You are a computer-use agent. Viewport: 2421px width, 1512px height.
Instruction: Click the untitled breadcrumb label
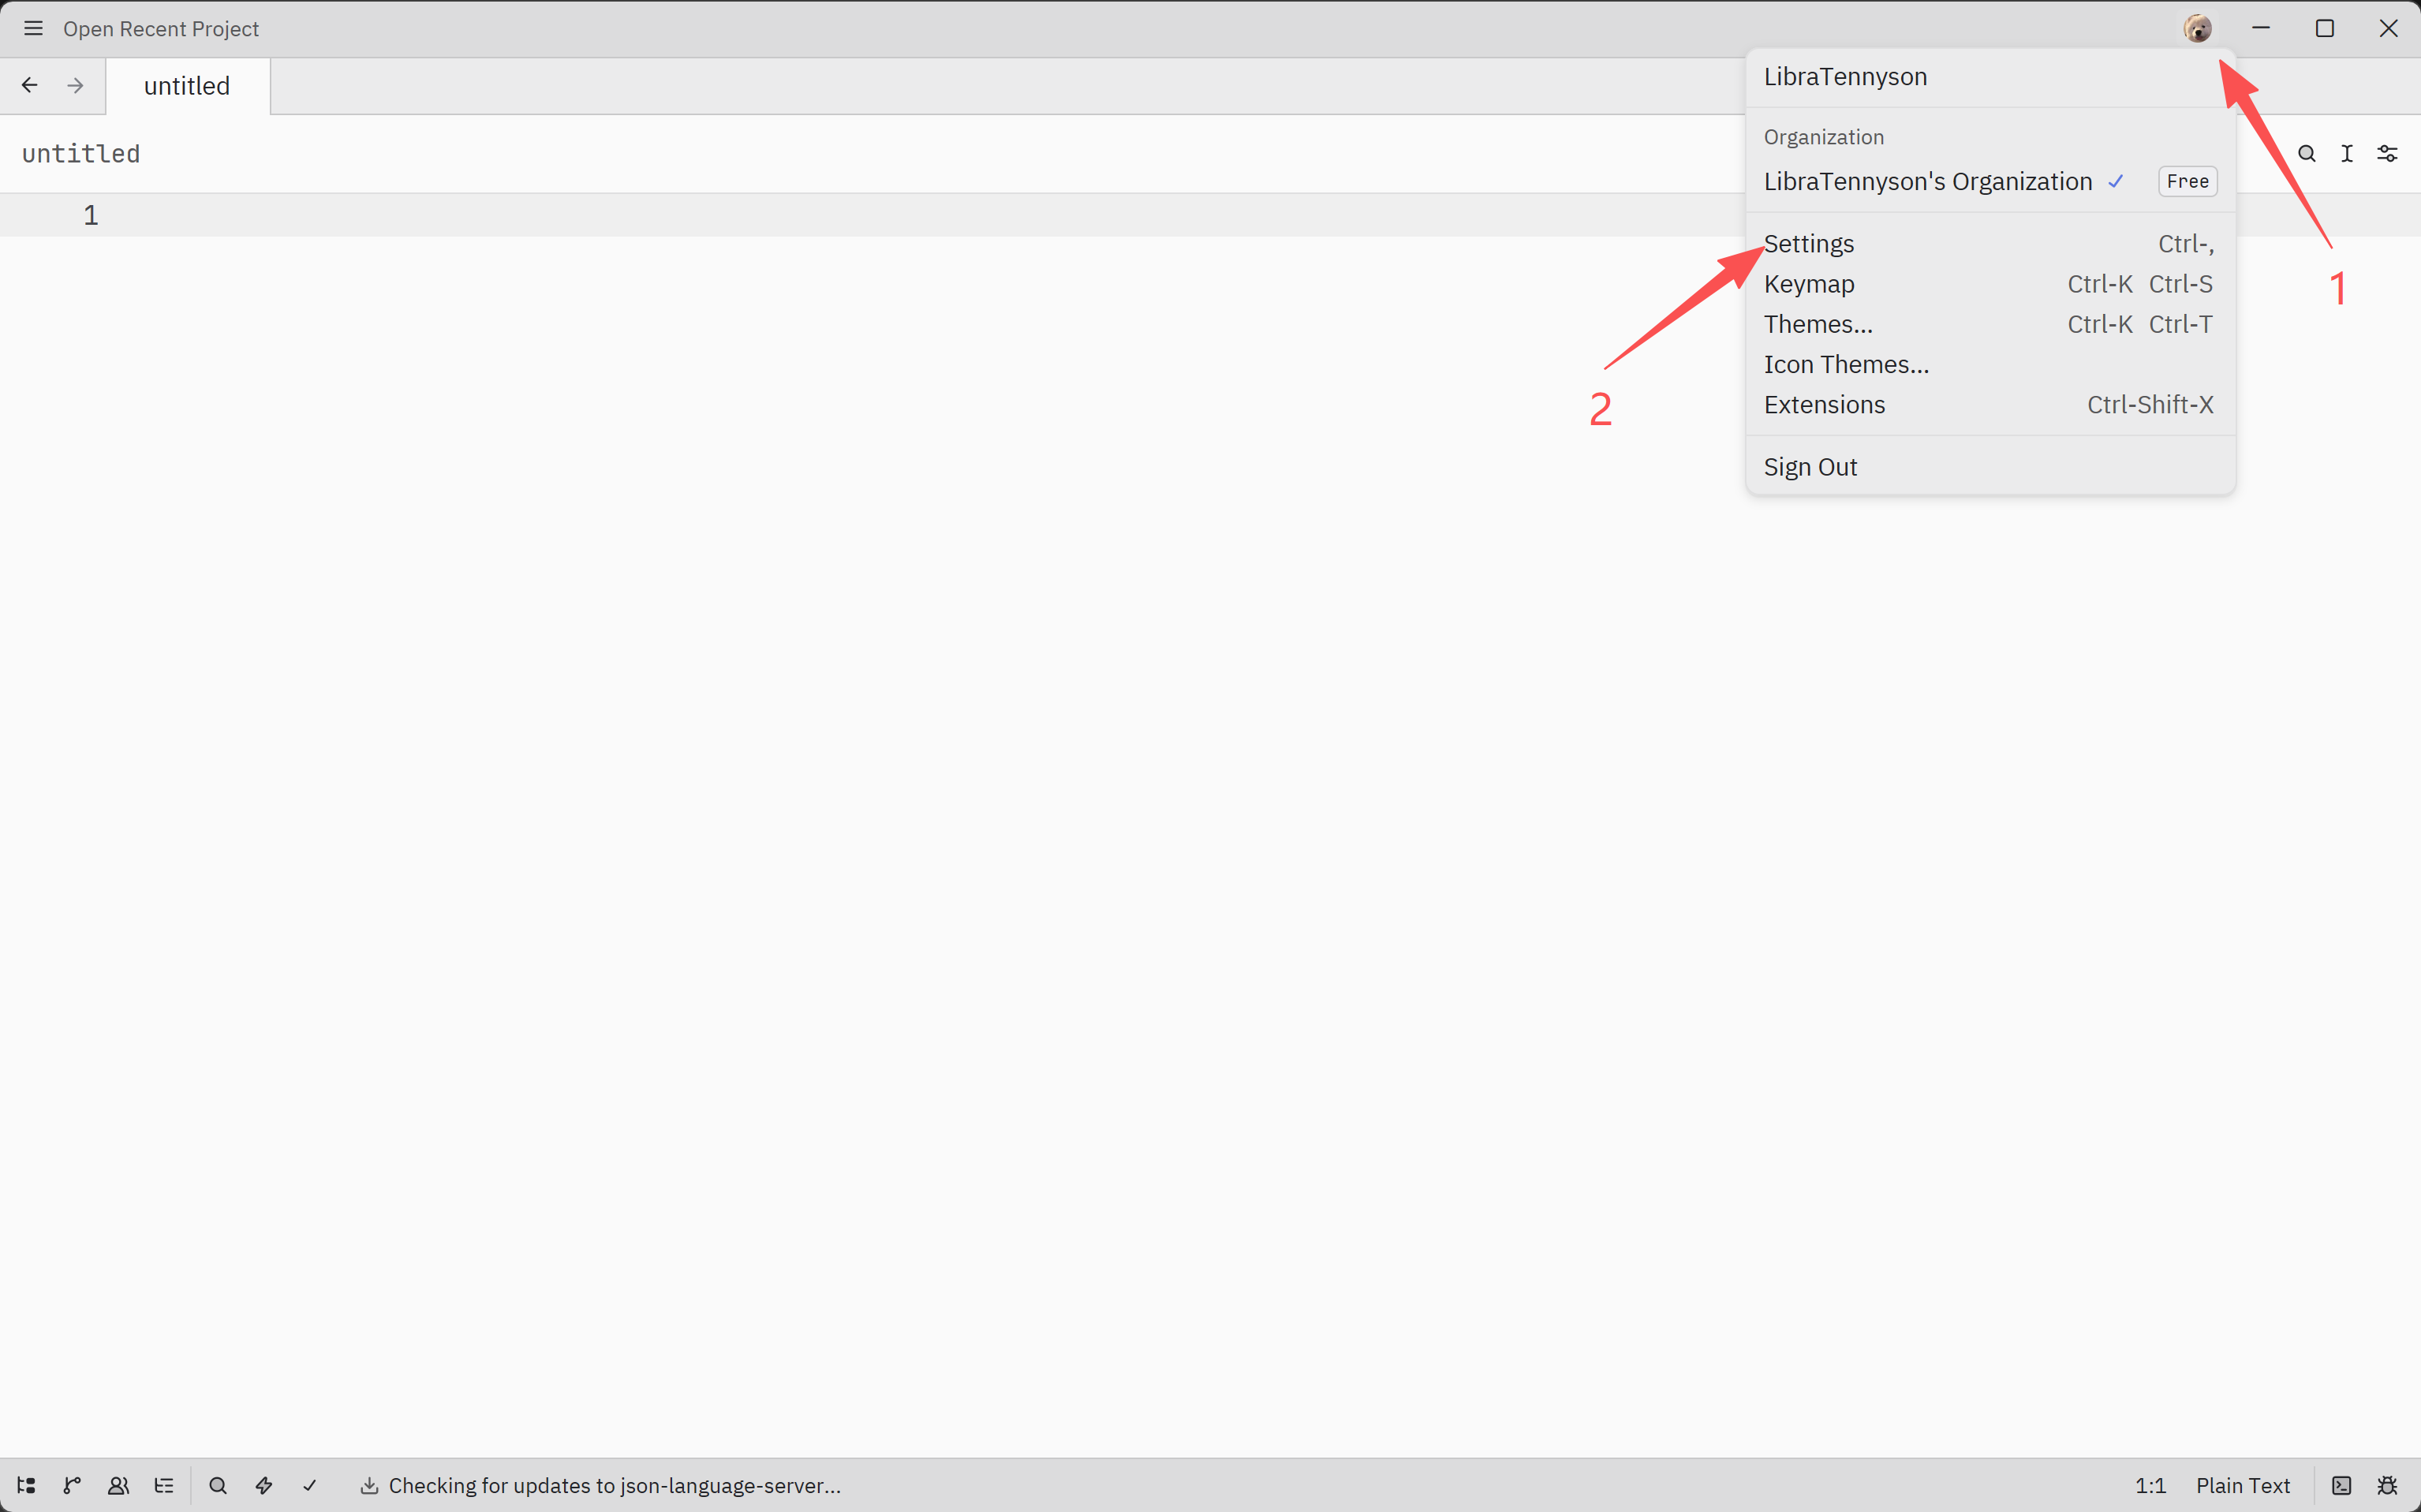pyautogui.click(x=81, y=154)
